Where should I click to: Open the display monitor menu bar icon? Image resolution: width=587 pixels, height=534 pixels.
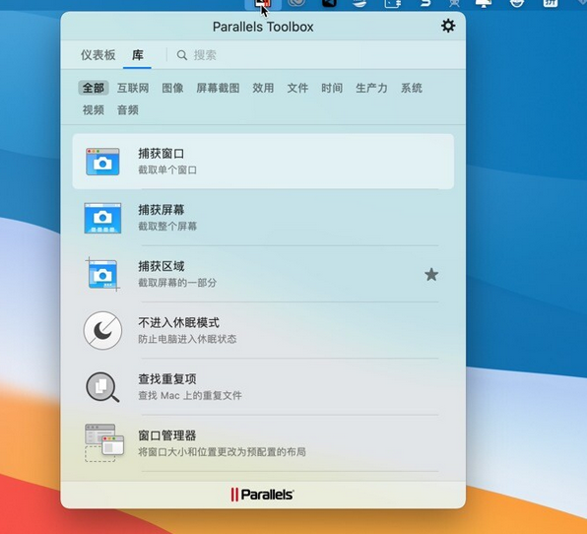[x=484, y=3]
